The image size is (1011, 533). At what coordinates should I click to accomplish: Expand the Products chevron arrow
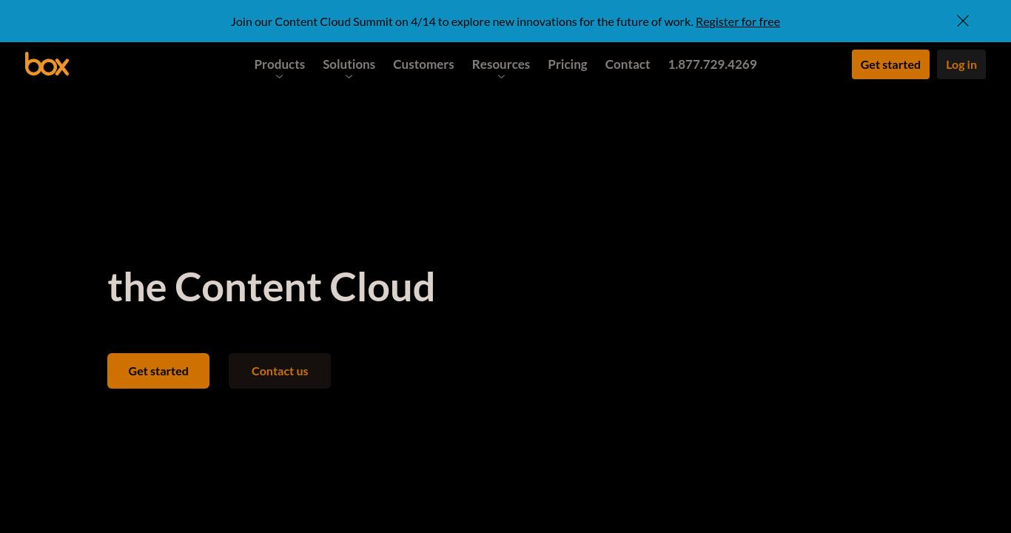(x=279, y=77)
